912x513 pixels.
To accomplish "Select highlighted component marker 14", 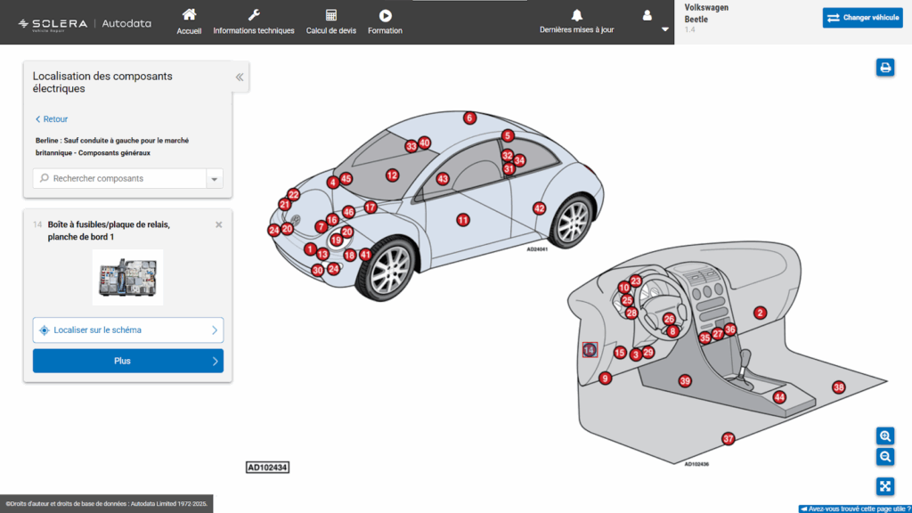I will pyautogui.click(x=590, y=349).
